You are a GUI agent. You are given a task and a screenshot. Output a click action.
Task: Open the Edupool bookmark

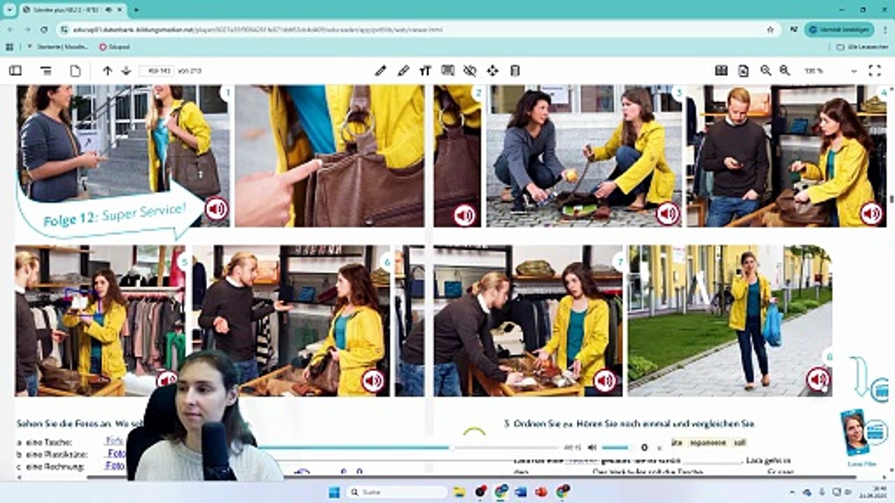(114, 47)
